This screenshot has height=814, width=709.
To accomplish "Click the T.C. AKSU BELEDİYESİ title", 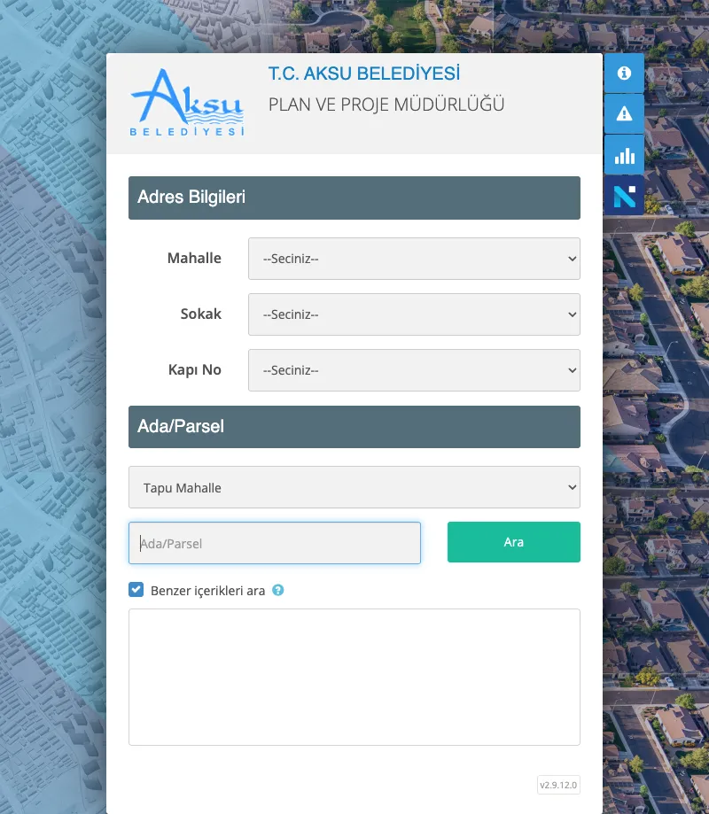I will click(364, 74).
